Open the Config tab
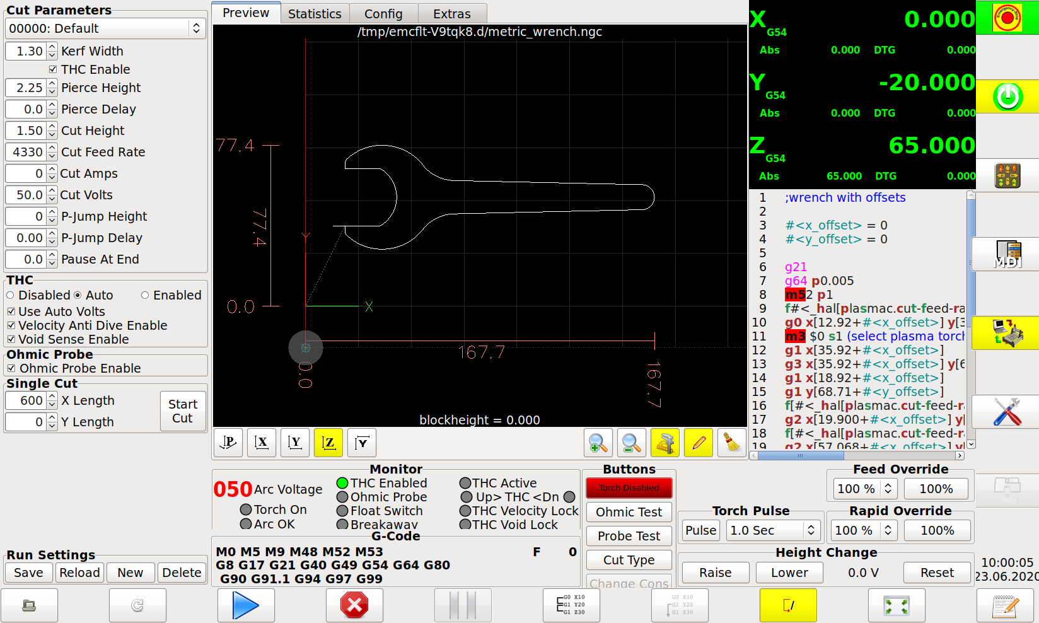 tap(383, 14)
